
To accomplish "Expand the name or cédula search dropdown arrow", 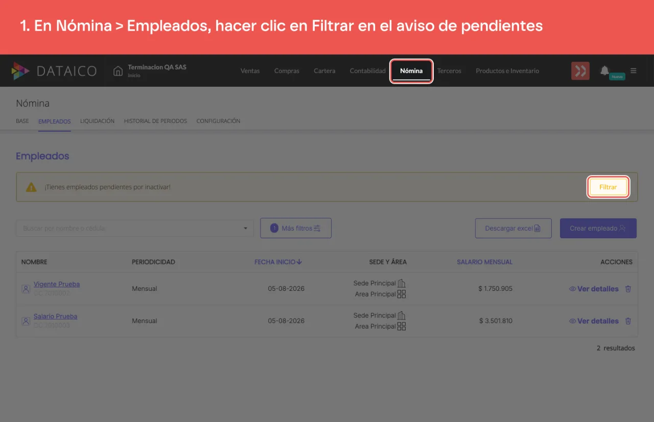I will [x=245, y=228].
